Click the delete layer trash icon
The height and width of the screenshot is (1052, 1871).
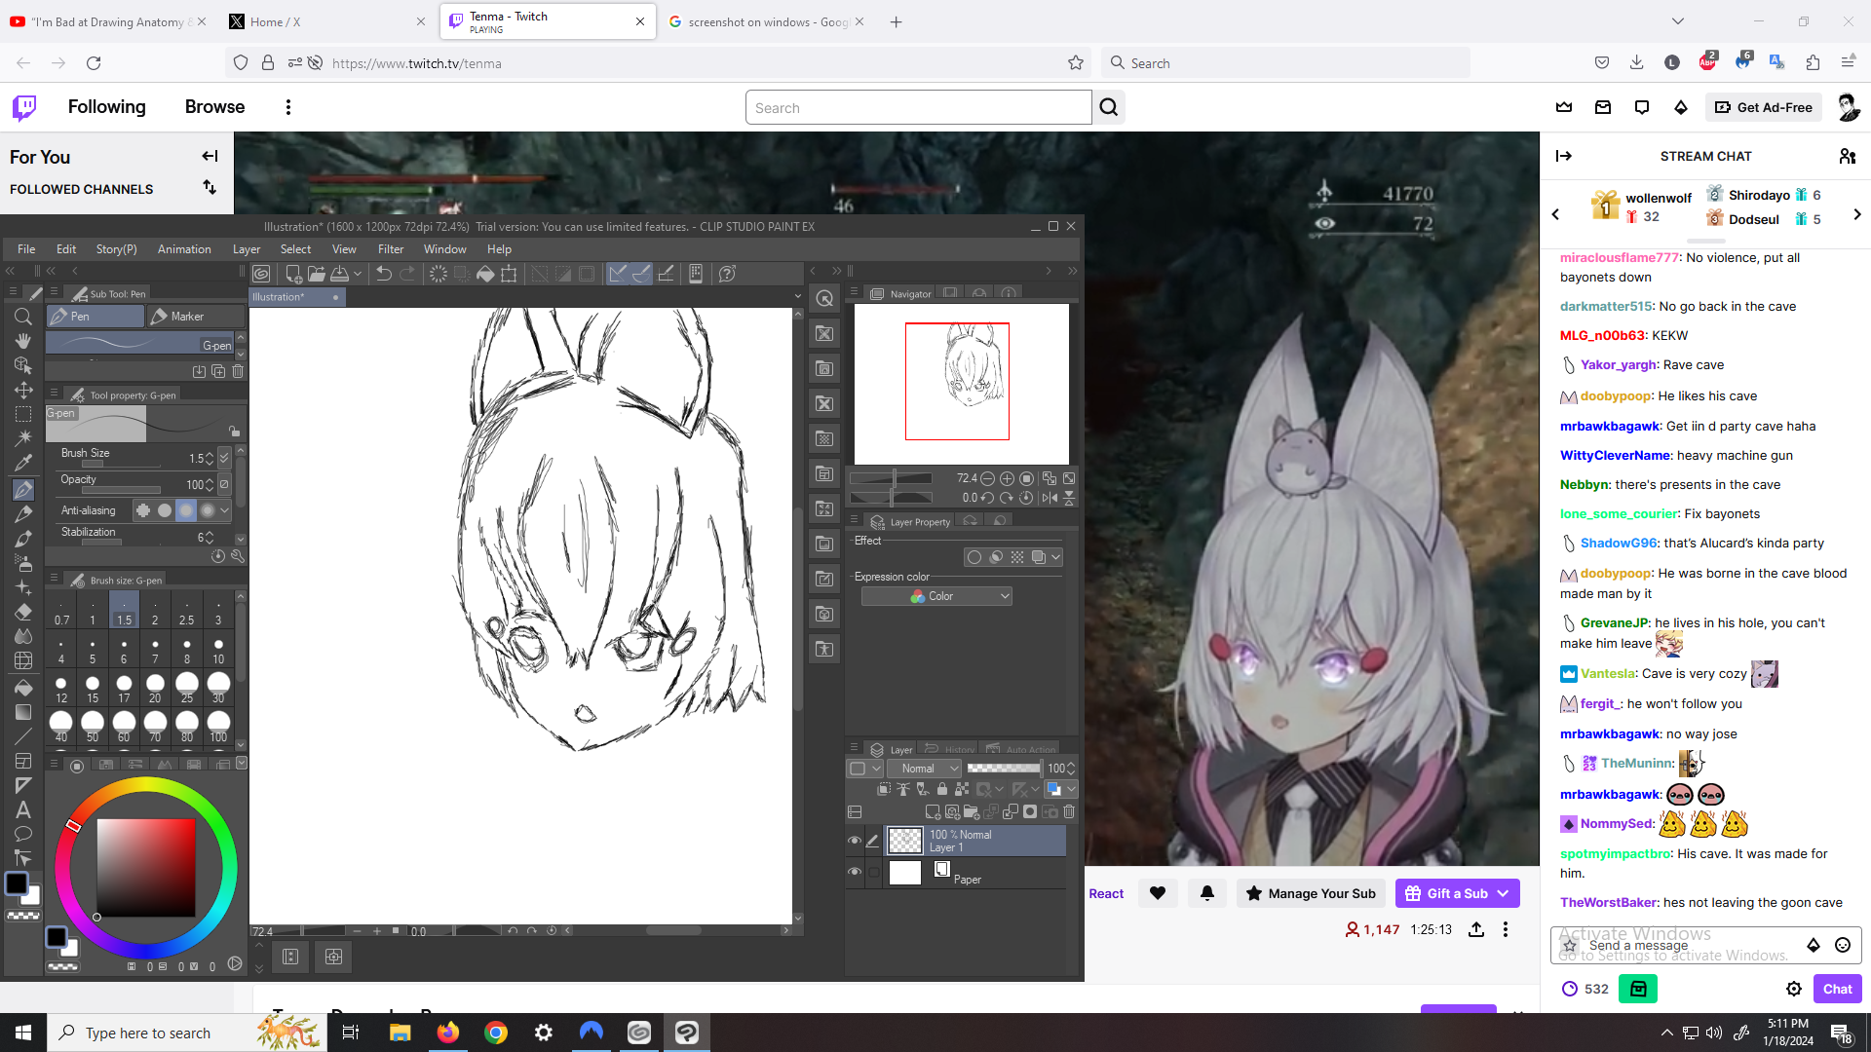[x=1069, y=811]
